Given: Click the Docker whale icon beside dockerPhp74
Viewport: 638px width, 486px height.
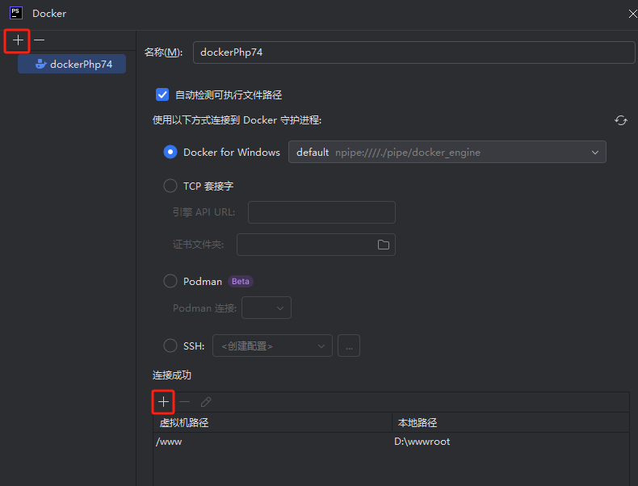Looking at the screenshot, I should point(40,65).
